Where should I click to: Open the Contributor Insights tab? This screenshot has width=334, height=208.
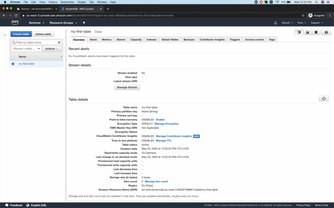click(212, 40)
